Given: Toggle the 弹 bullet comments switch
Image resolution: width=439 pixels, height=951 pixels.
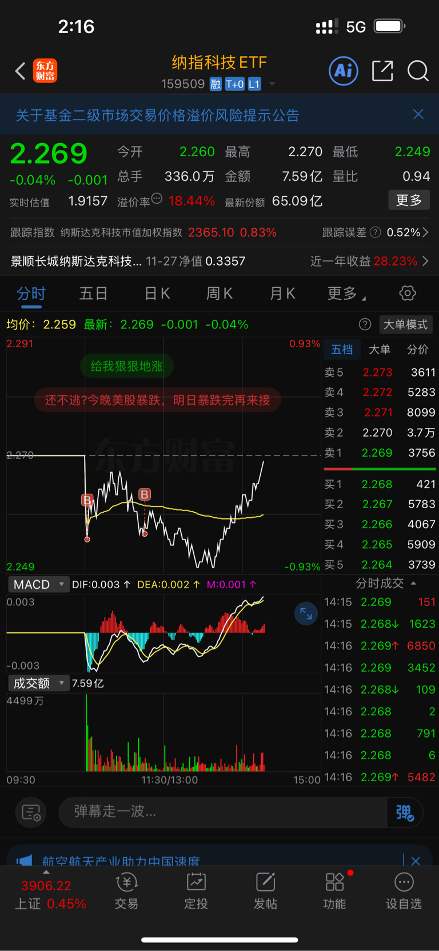Looking at the screenshot, I should pos(405,812).
